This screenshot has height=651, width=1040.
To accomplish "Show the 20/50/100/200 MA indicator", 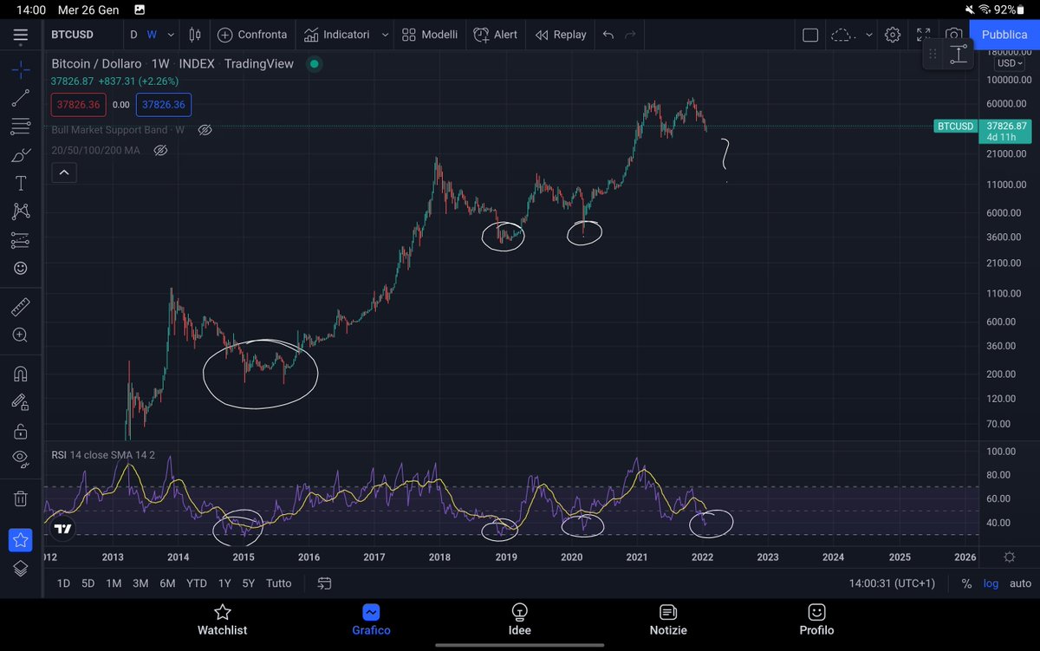I will pos(160,150).
